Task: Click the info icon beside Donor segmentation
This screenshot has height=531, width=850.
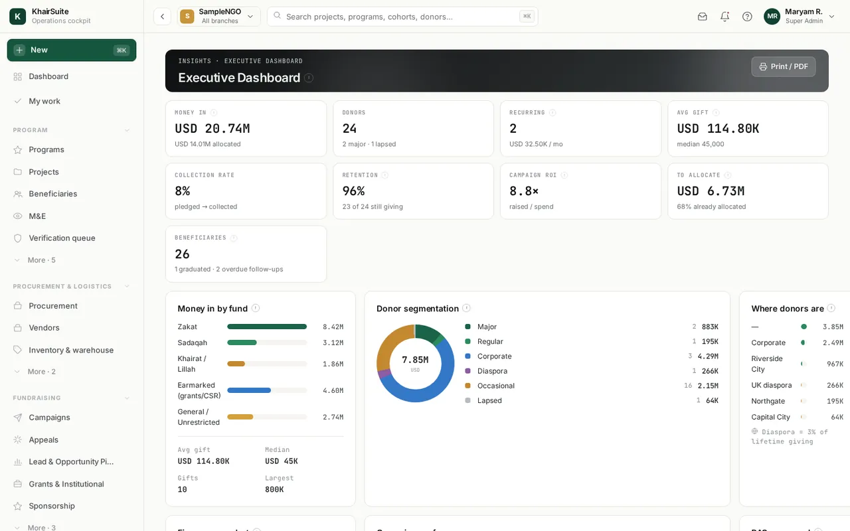Action: point(467,308)
